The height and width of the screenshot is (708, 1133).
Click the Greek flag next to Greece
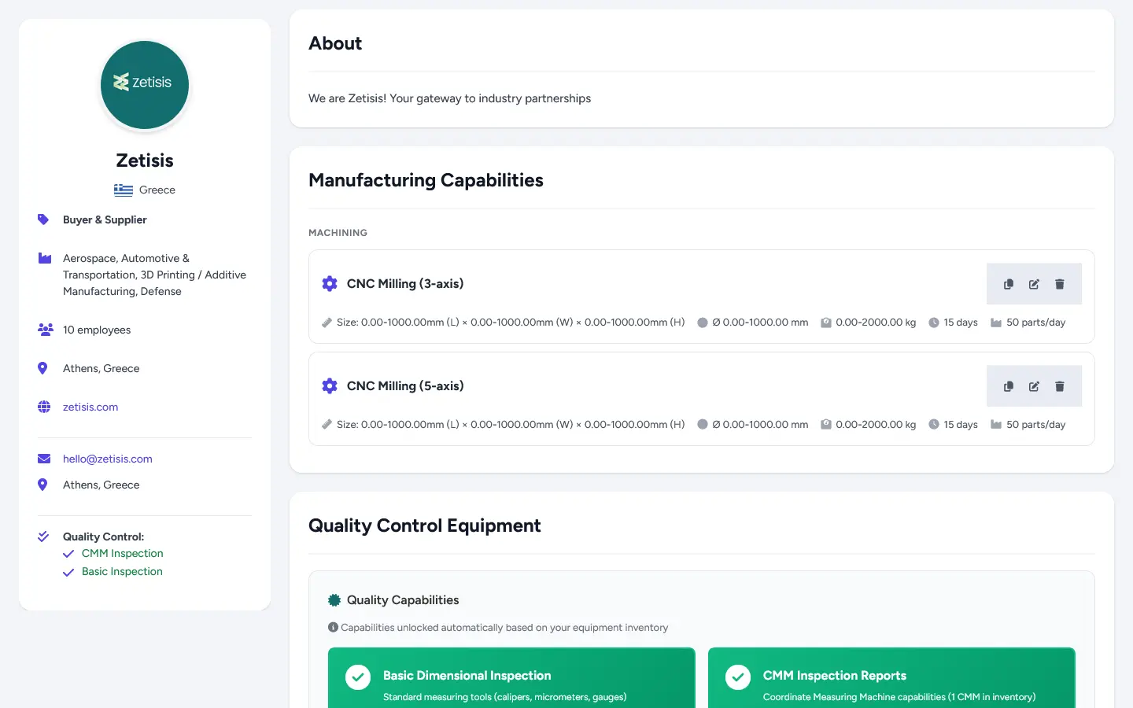[124, 190]
